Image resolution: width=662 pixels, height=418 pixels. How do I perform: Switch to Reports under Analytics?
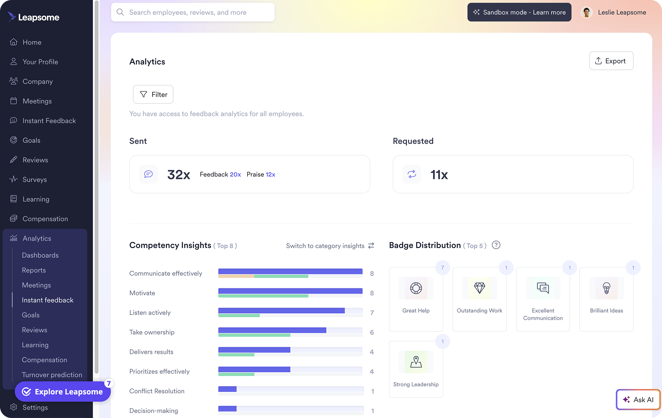point(34,270)
